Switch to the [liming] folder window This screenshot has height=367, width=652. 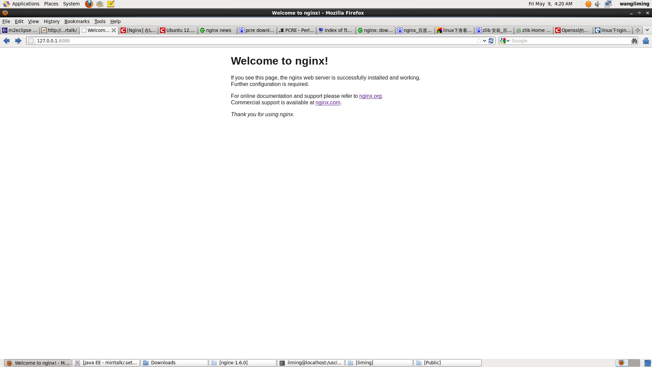coord(379,363)
